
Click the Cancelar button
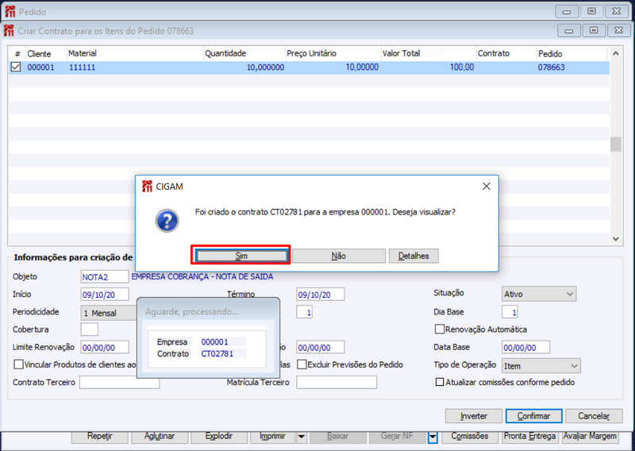coord(594,416)
